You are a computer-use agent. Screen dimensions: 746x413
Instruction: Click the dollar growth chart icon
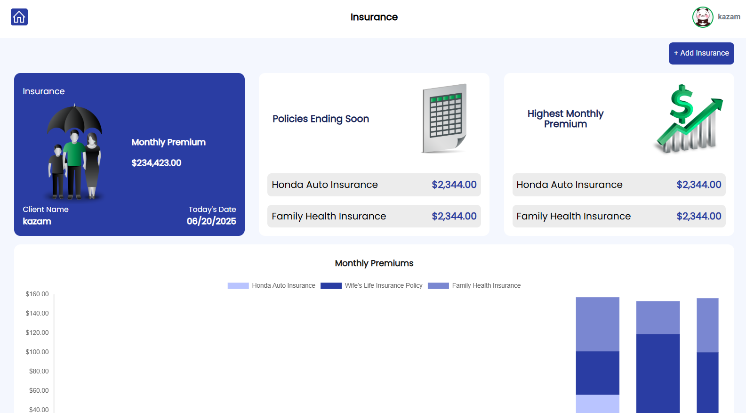tap(689, 119)
